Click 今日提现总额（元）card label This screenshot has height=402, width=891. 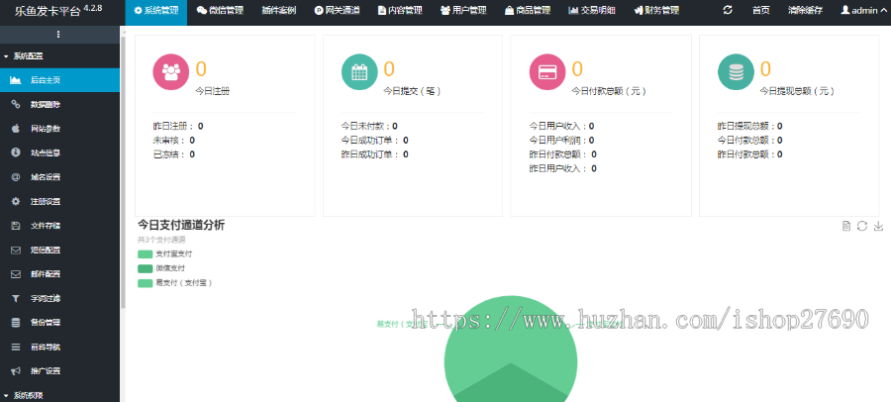point(797,91)
